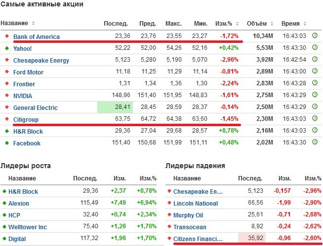Click the clock icon in Facebook row

[x=315, y=143]
